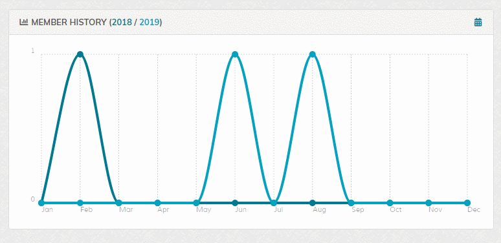
Task: Click the zero-value data point at Sep
Action: click(x=351, y=203)
